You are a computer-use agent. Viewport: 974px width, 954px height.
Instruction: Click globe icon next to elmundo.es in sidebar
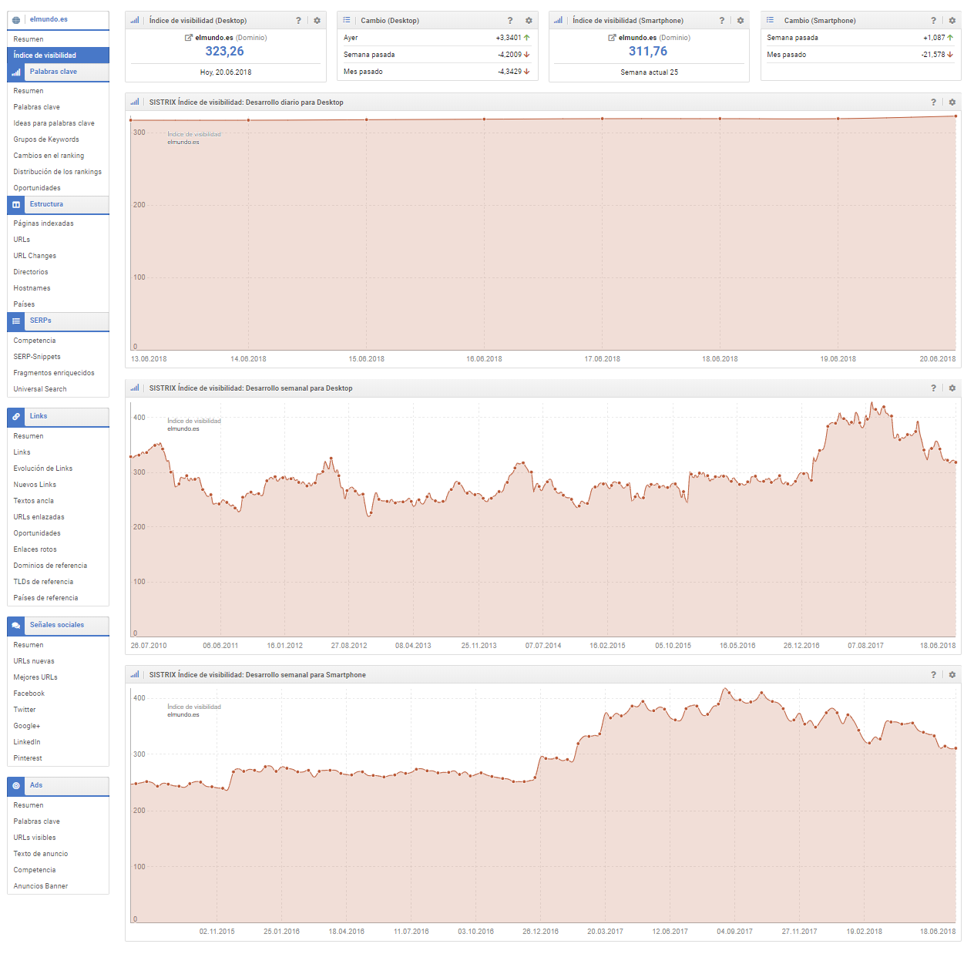16,20
